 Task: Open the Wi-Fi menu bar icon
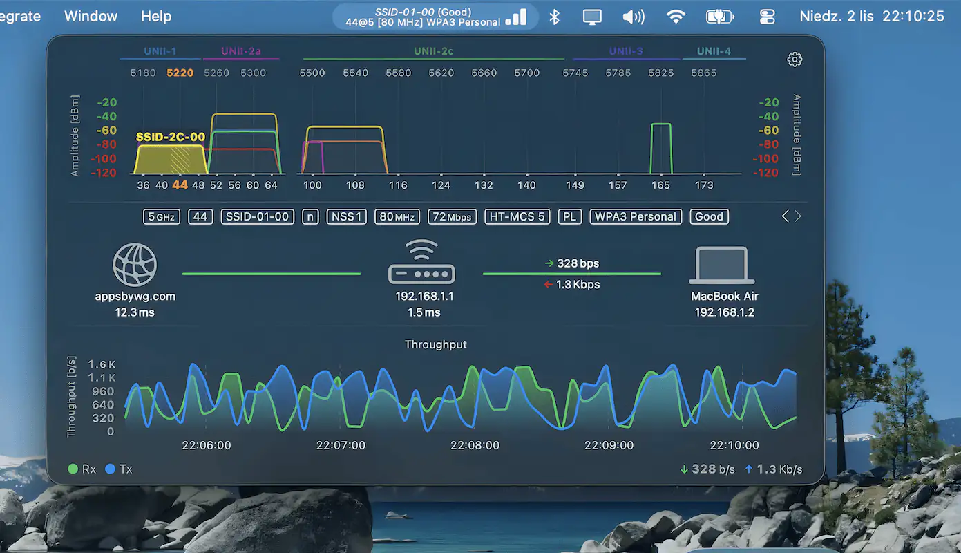(x=676, y=17)
